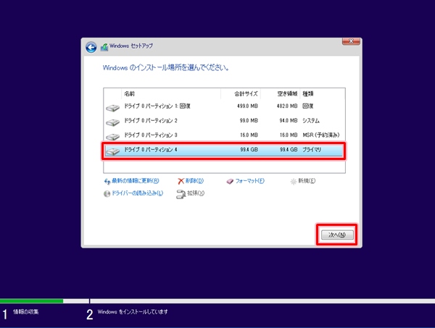Click the 次へ(N) Next button
This screenshot has height=328, width=435.
(x=337, y=235)
